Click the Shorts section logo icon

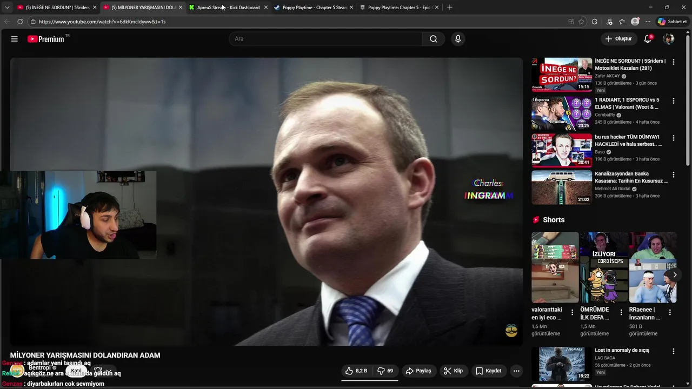coord(536,220)
